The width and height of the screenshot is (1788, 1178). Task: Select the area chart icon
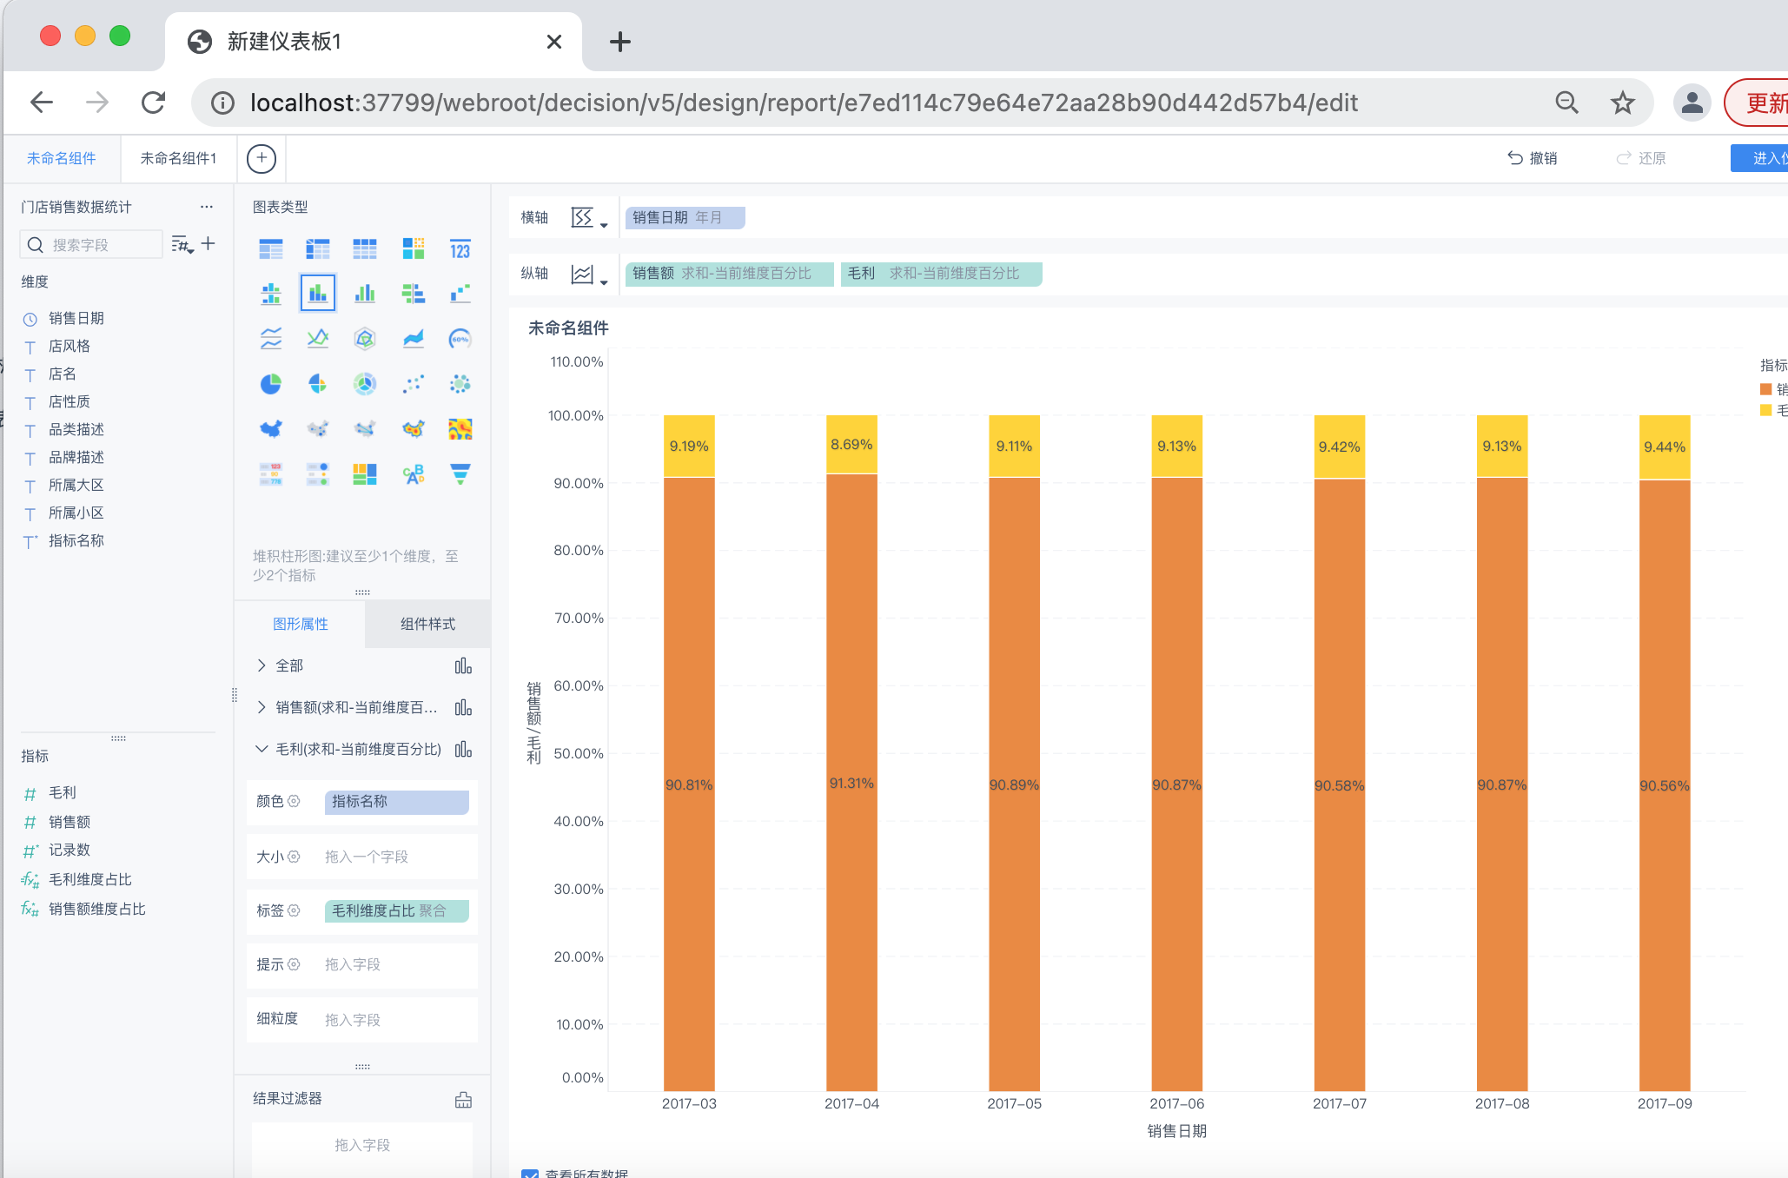pyautogui.click(x=414, y=339)
